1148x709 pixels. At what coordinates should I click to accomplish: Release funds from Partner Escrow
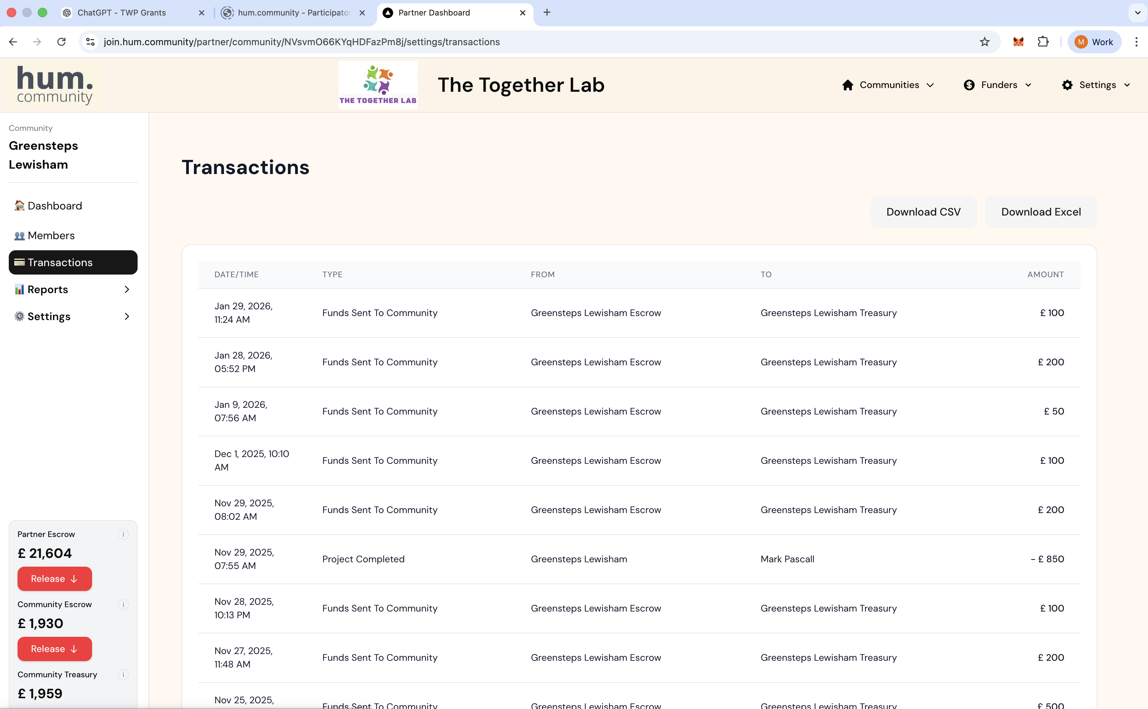(54, 578)
